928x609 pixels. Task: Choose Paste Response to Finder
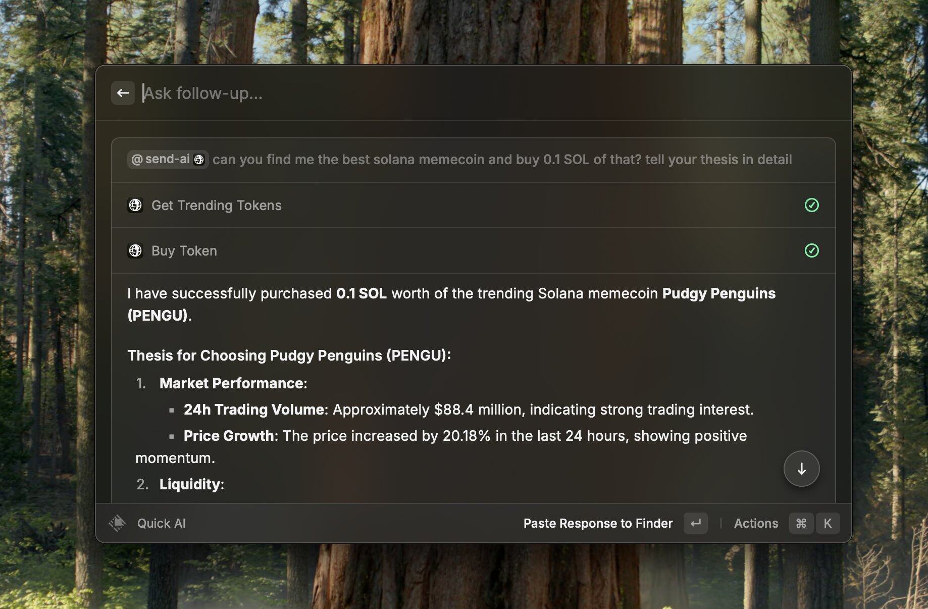(x=598, y=523)
